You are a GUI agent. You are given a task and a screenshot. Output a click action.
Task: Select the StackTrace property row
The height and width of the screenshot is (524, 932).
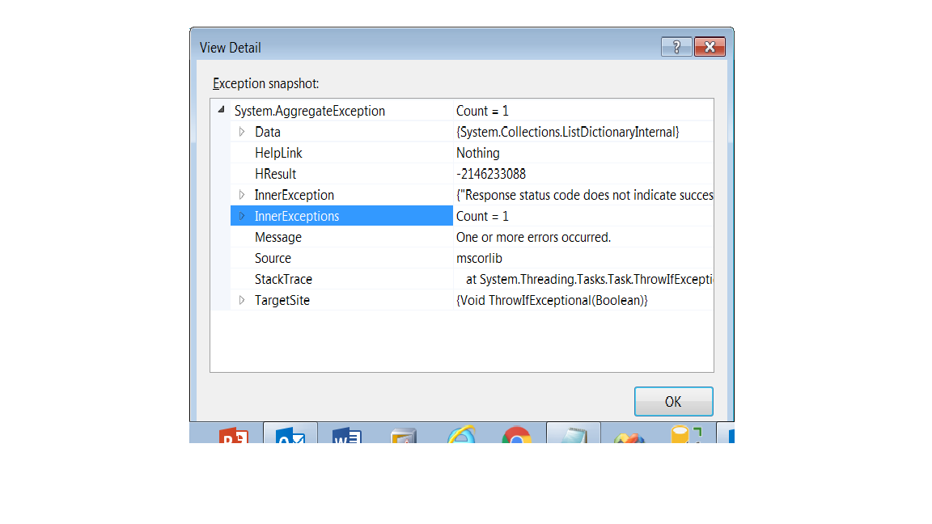click(283, 279)
